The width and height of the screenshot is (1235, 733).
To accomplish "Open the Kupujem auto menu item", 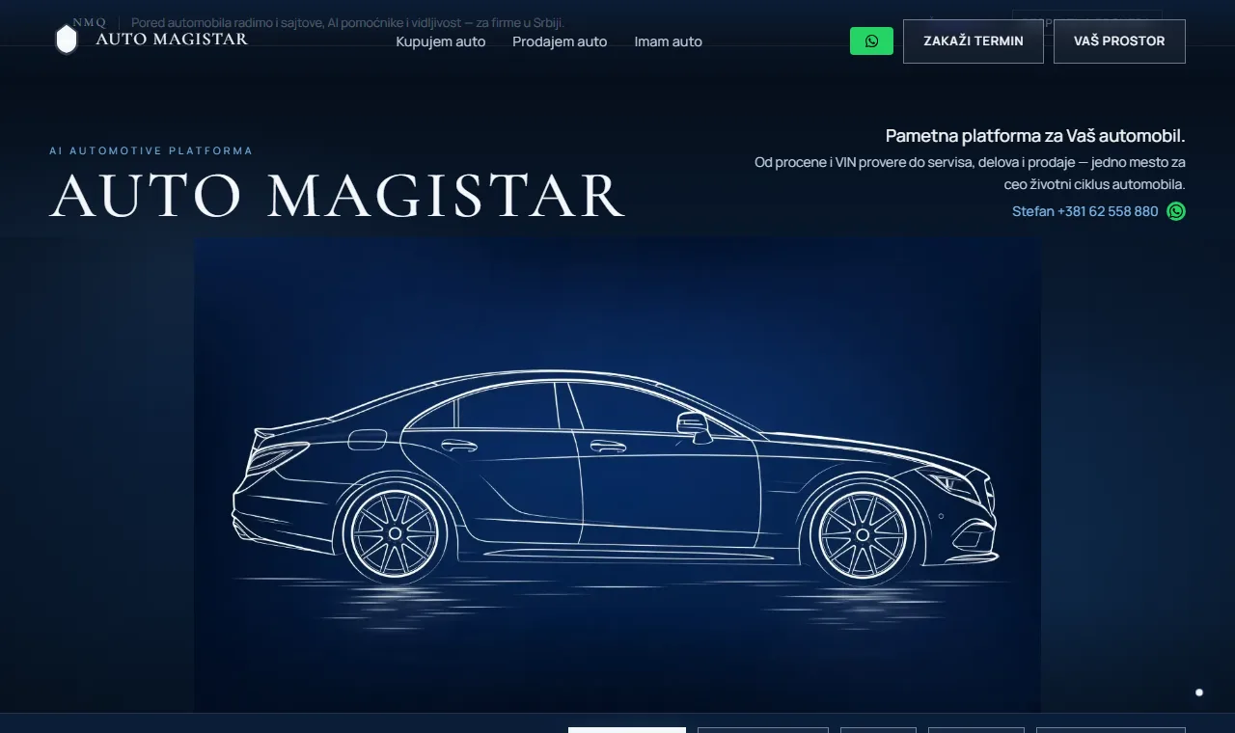I will pos(441,41).
